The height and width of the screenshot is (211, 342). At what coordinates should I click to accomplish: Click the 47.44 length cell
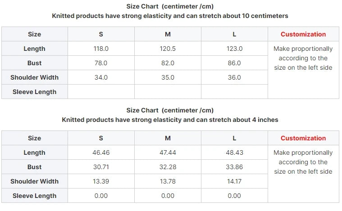click(168, 153)
